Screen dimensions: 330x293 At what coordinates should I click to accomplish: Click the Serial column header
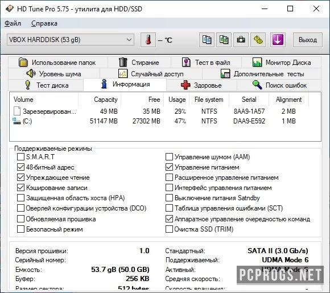tap(249, 100)
